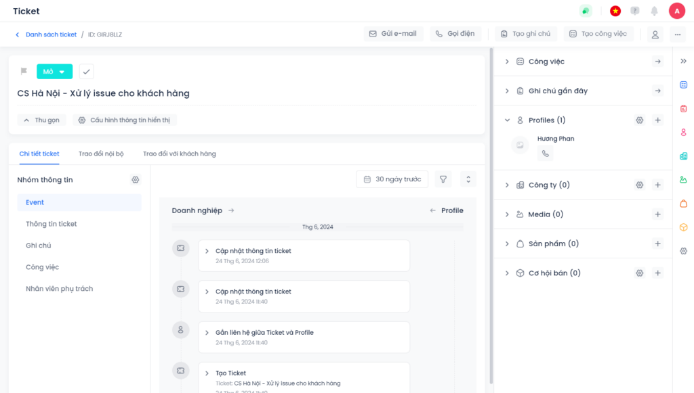Open the 30 ngày trước date filter

click(392, 179)
